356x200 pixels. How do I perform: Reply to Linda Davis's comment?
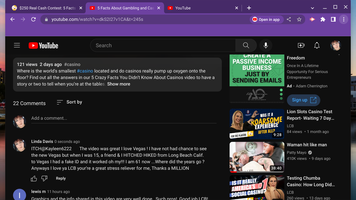[x=61, y=178]
